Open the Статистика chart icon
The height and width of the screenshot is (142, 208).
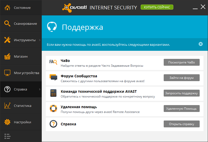coord(7,106)
